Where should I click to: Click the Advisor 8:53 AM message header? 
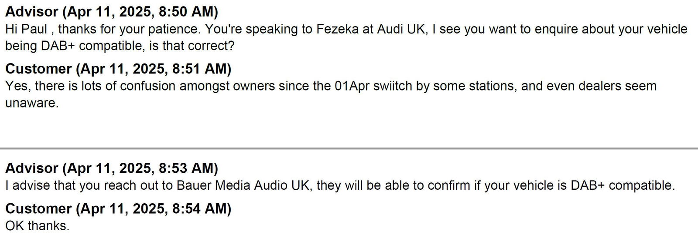click(x=112, y=168)
